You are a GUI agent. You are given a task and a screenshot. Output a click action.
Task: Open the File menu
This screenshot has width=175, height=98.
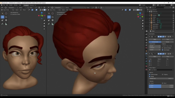4,5
